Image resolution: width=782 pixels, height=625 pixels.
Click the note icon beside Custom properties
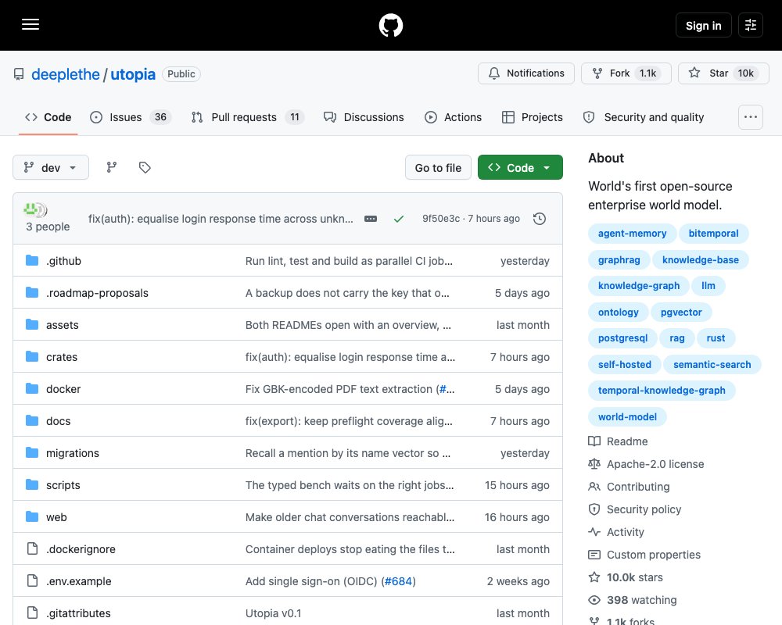pyautogui.click(x=594, y=555)
